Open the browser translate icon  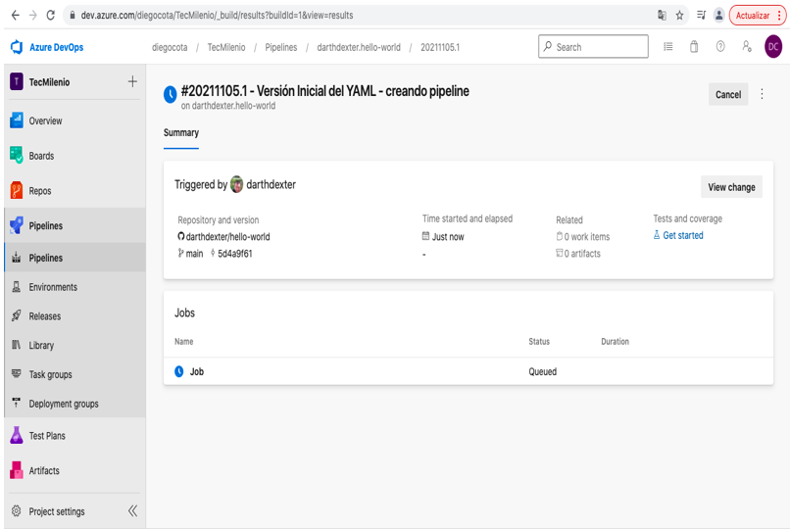(x=662, y=15)
